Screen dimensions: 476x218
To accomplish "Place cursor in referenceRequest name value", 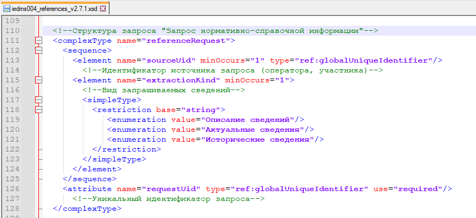I will 186,41.
